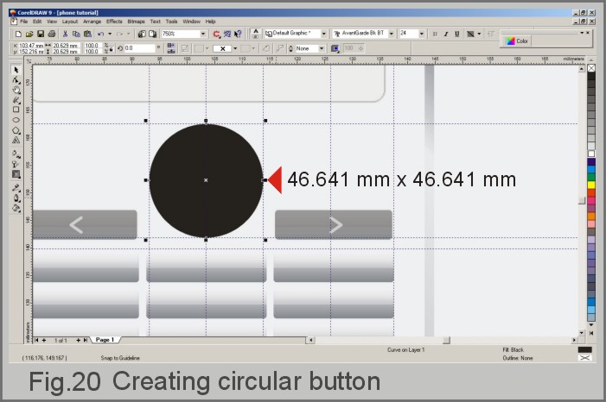This screenshot has width=606, height=402.
Task: Open the Text menu
Action: click(x=156, y=22)
